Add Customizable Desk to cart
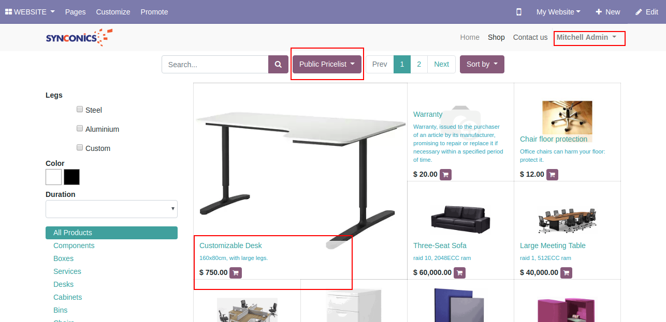Viewport: 666px width, 322px height. coord(236,272)
